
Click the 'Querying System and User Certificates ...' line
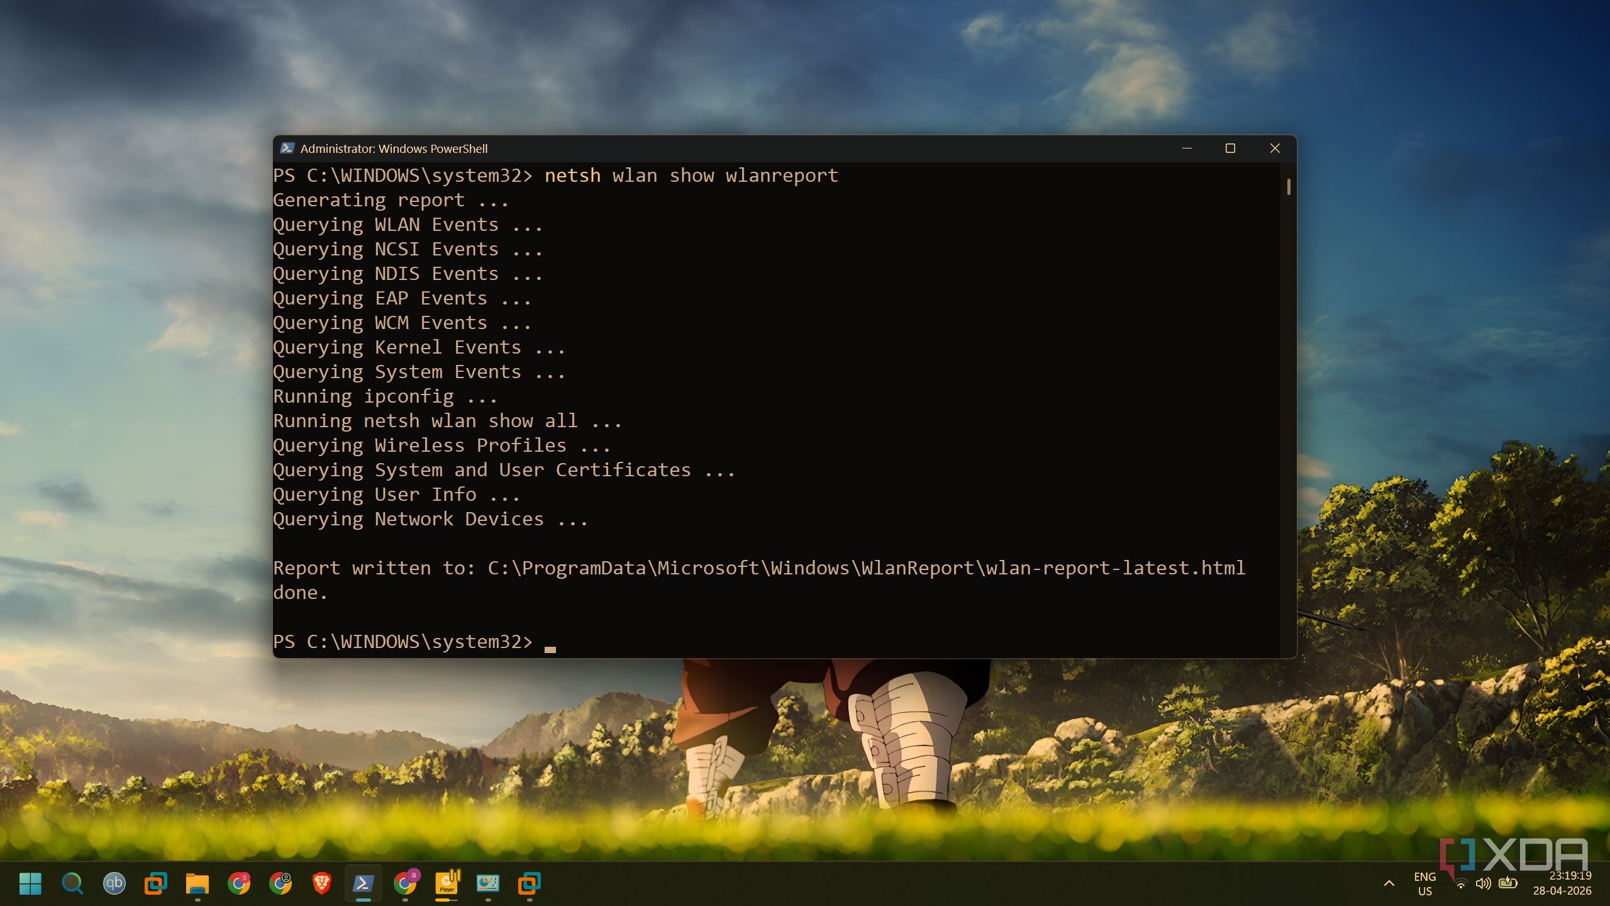point(504,470)
